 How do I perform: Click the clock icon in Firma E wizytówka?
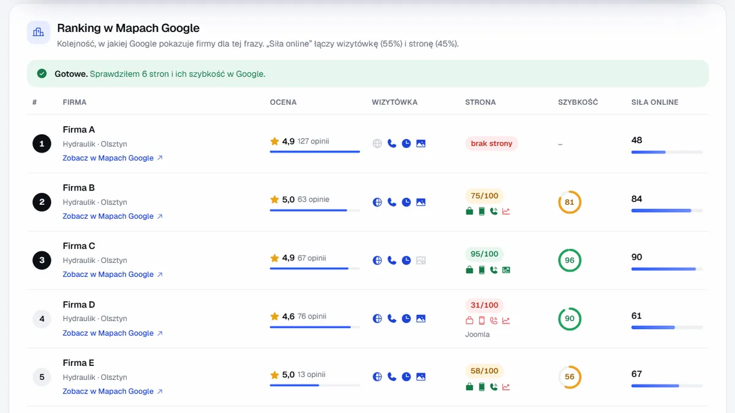[x=406, y=377]
